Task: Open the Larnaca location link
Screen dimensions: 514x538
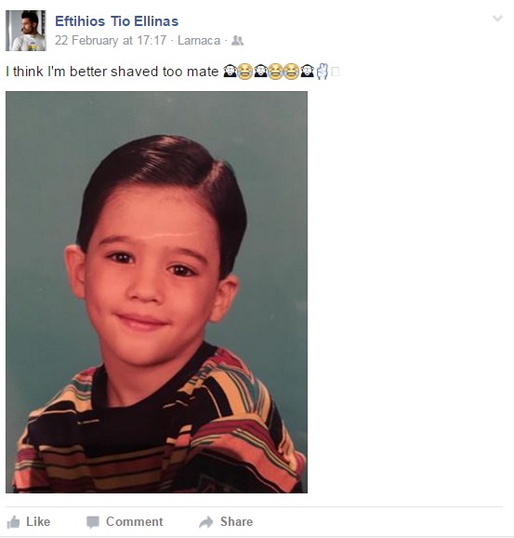Action: click(199, 41)
